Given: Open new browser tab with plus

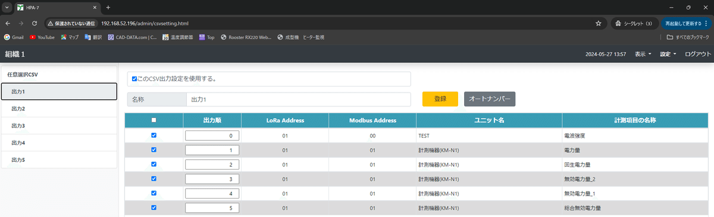Looking at the screenshot, I should pyautogui.click(x=108, y=8).
